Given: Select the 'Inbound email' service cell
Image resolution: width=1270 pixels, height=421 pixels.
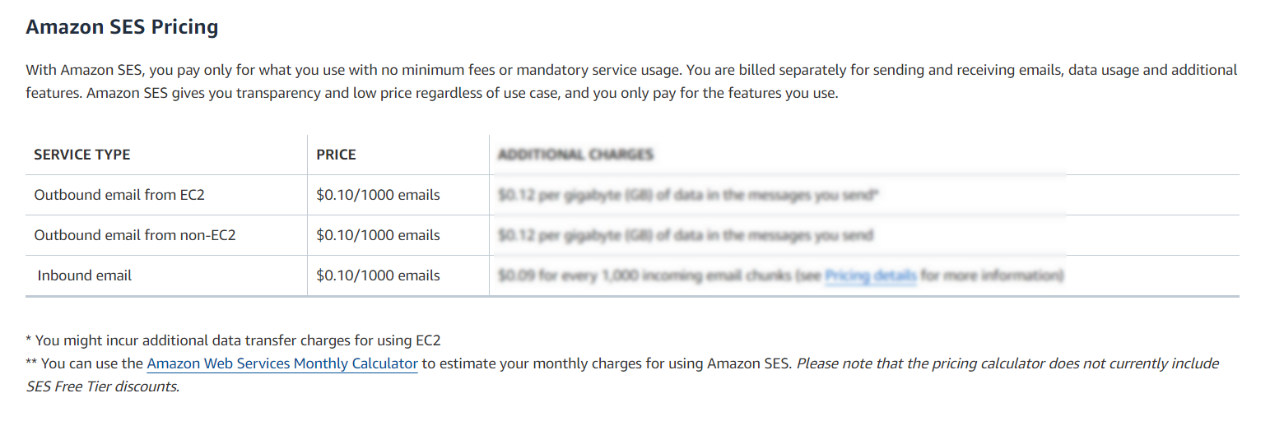Looking at the screenshot, I should point(84,275).
